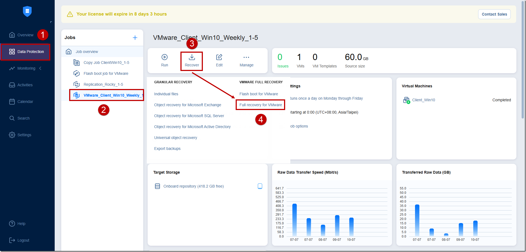Click the Contact Sales button
Viewport: 526px width, 252px height.
tap(494, 14)
